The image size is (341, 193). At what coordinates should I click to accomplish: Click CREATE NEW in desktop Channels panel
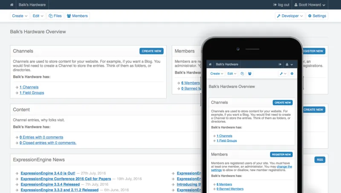(x=152, y=51)
